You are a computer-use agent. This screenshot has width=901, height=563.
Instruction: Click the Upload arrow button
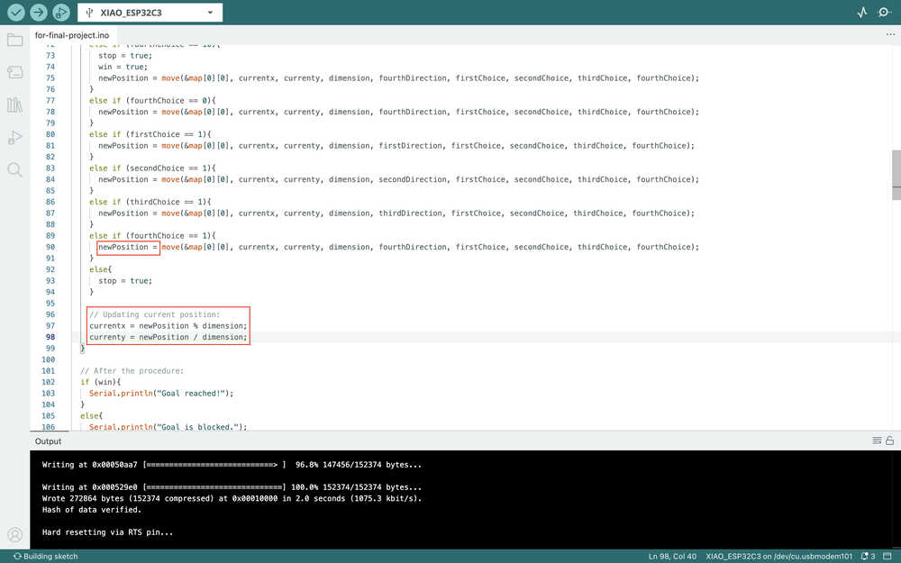tap(39, 12)
